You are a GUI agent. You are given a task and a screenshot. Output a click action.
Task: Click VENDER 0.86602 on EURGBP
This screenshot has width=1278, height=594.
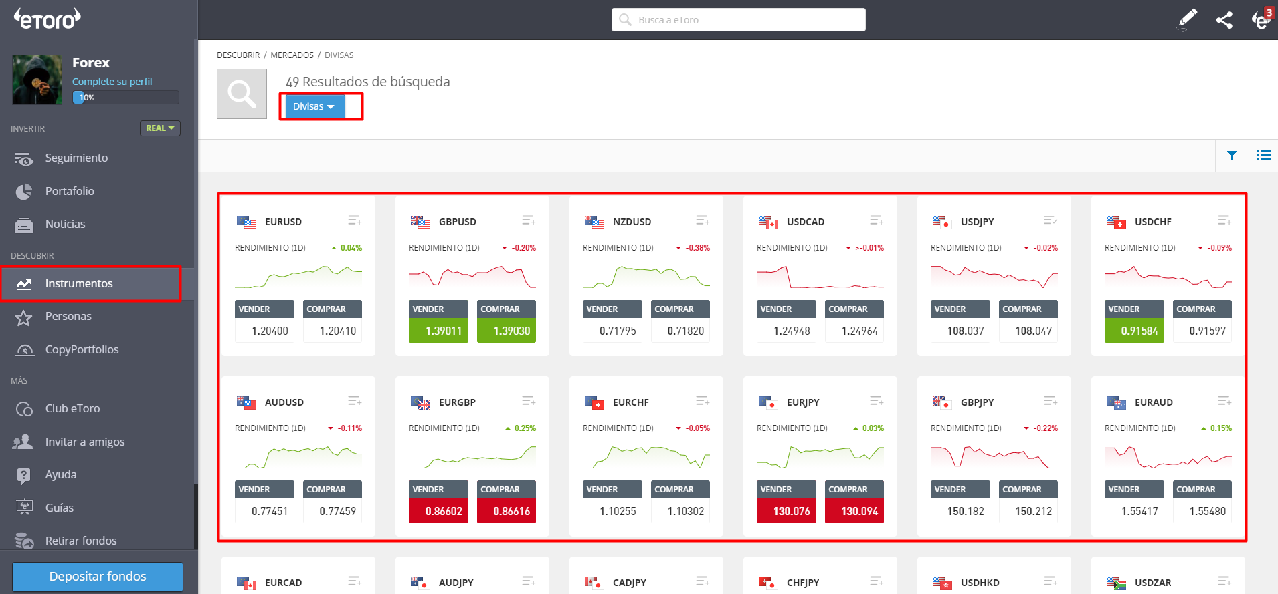(x=438, y=502)
